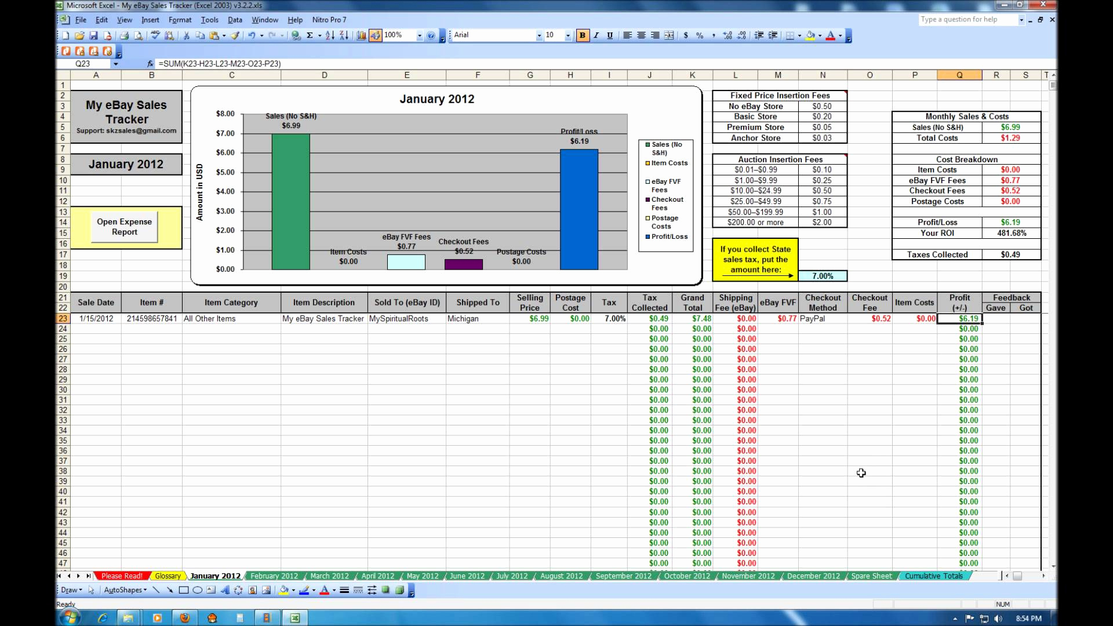The width and height of the screenshot is (1113, 626).
Task: Apply the Format Painter
Action: (235, 35)
